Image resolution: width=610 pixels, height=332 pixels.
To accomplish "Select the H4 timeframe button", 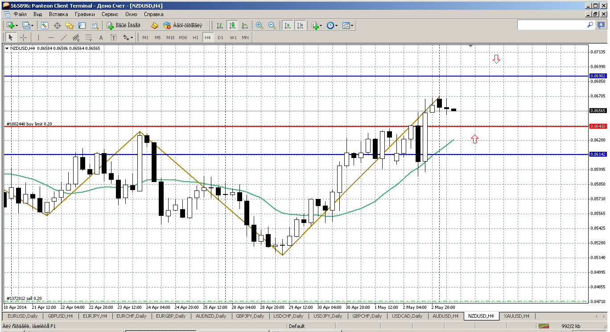I will click(208, 37).
